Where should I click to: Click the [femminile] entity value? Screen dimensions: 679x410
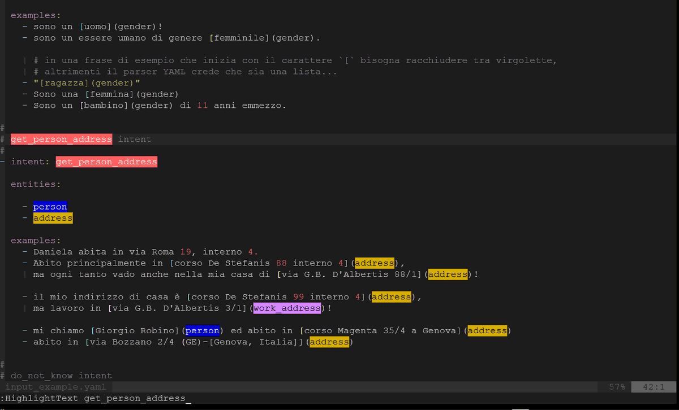pyautogui.click(x=239, y=38)
